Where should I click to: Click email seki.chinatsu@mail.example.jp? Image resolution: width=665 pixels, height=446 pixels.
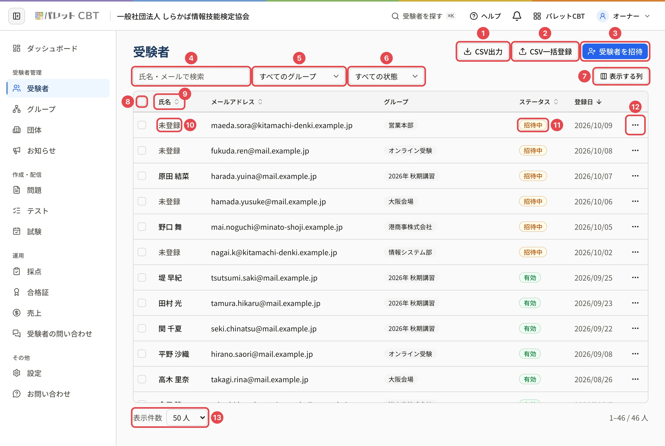pos(264,329)
